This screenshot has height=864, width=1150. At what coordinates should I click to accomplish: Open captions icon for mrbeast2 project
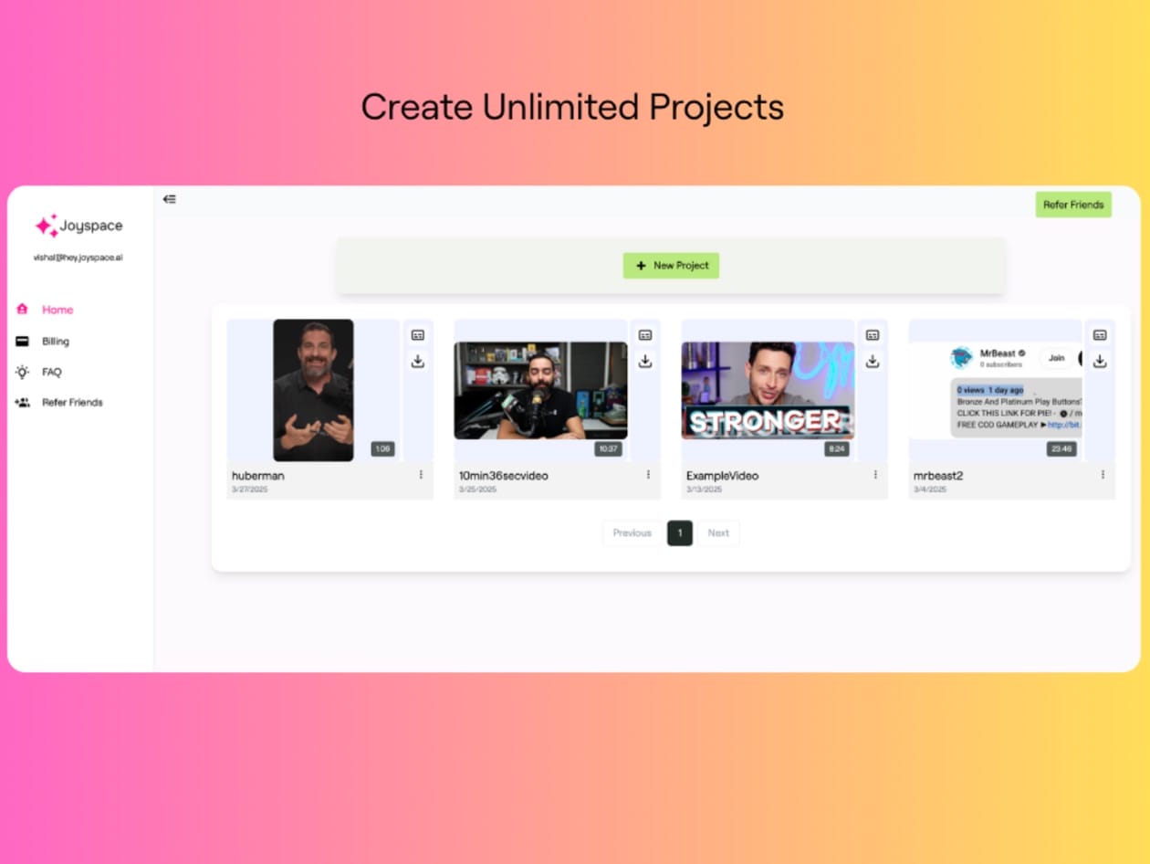[x=1100, y=335]
